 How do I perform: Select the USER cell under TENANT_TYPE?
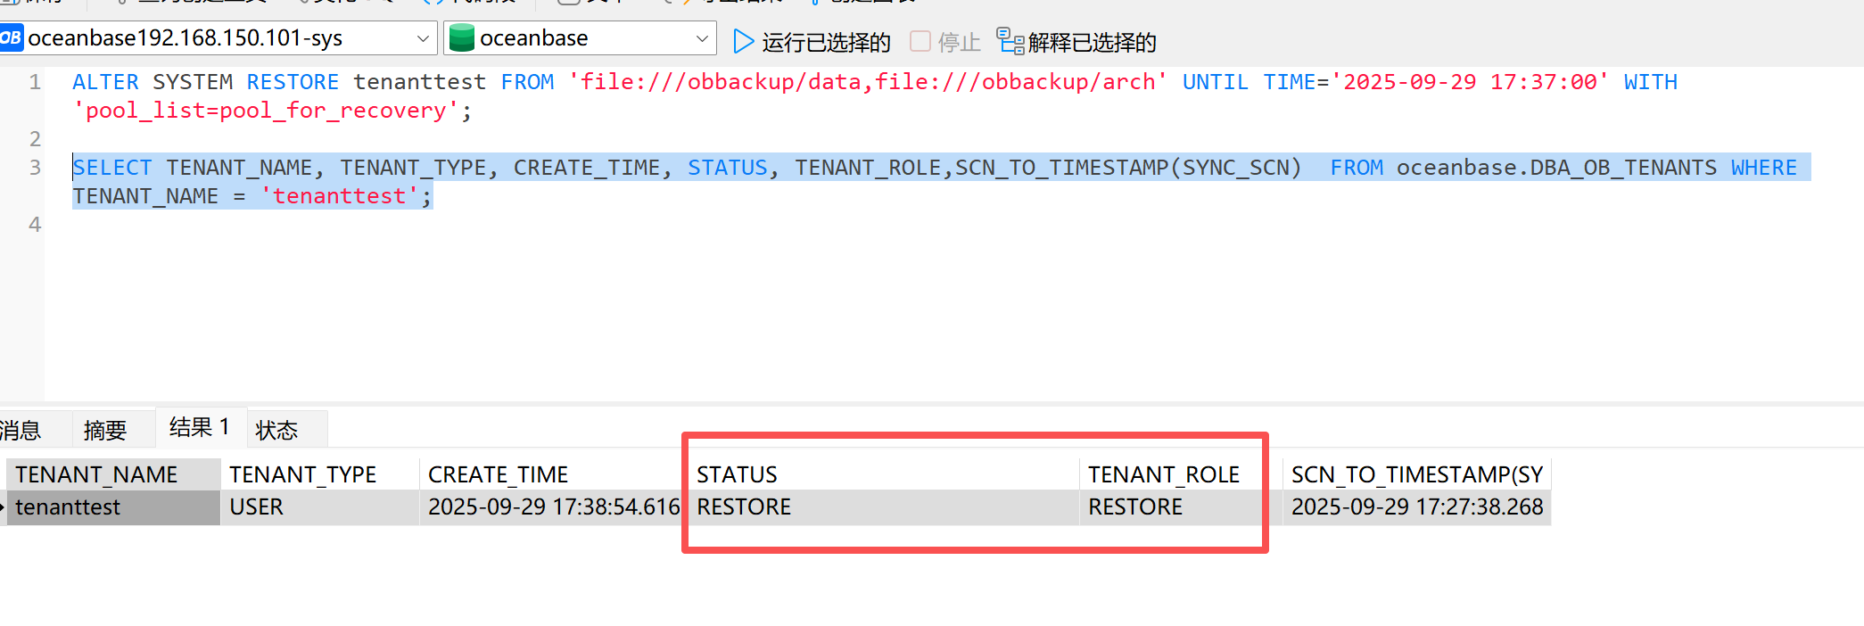(256, 507)
